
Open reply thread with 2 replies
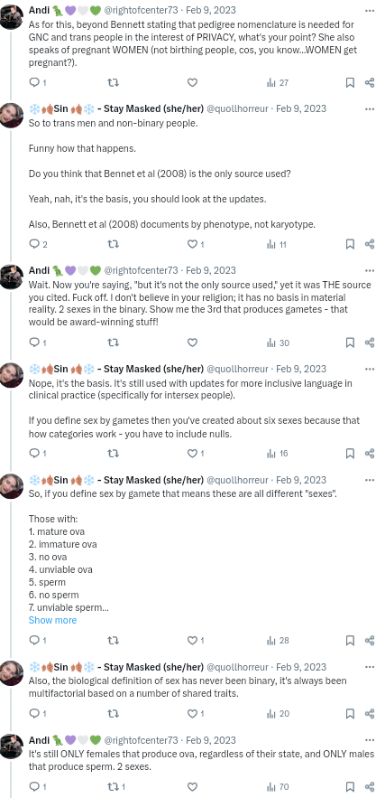pyautogui.click(x=39, y=244)
